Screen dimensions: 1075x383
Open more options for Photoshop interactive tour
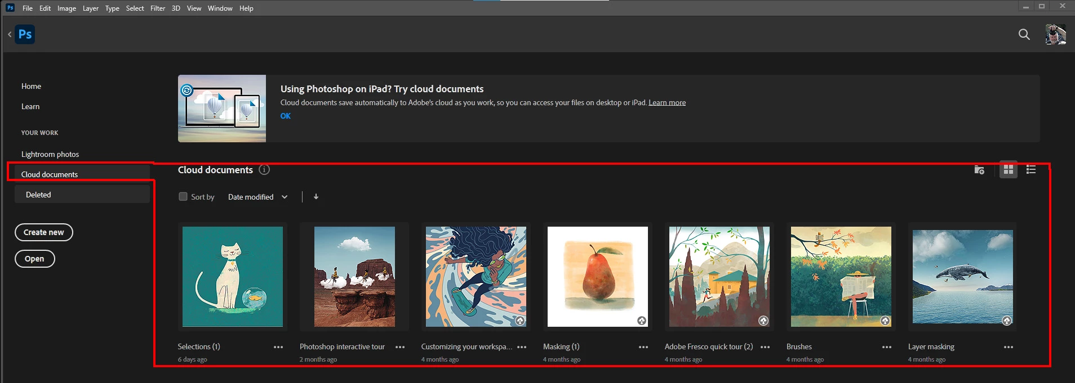tap(400, 347)
